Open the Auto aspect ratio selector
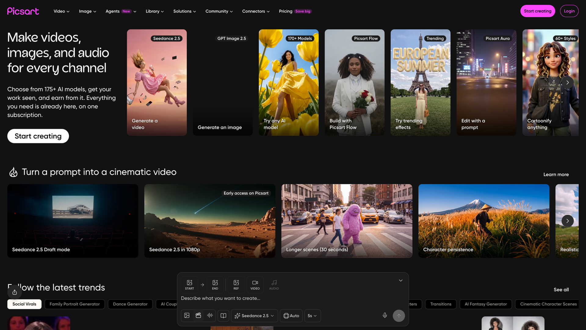 291,316
